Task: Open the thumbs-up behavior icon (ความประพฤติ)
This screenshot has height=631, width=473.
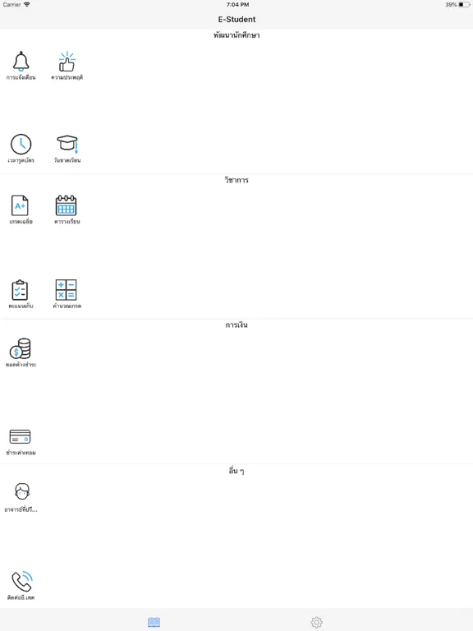Action: click(67, 62)
